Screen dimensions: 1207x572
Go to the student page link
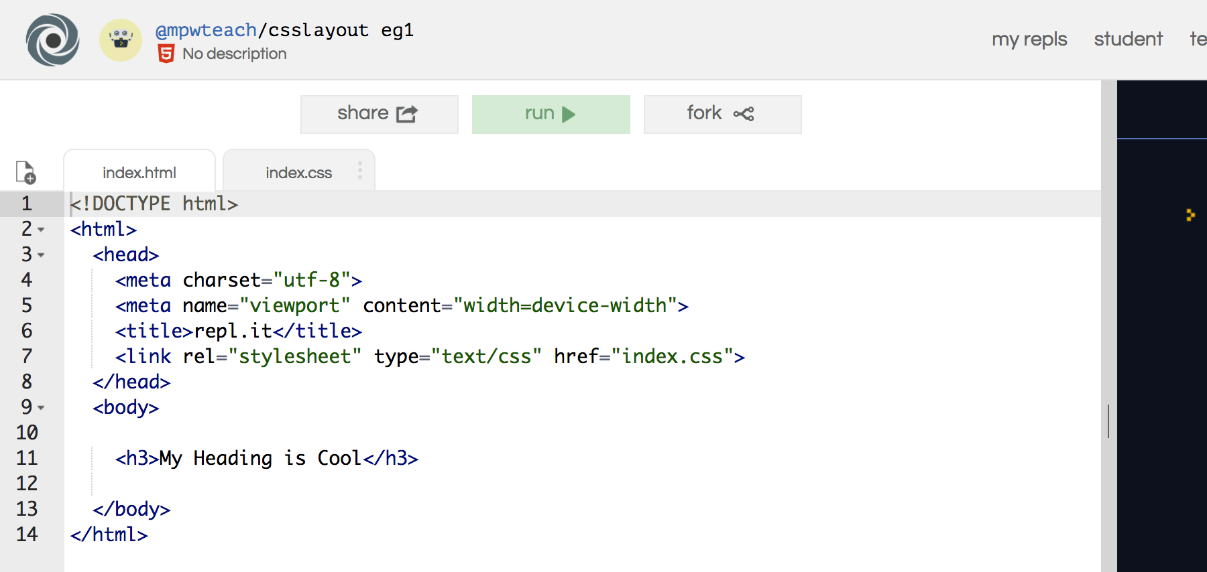click(1128, 39)
